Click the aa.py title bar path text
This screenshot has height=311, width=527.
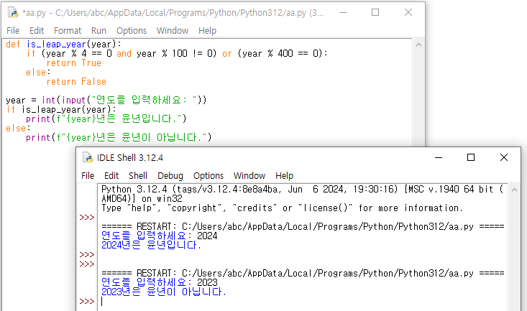173,13
